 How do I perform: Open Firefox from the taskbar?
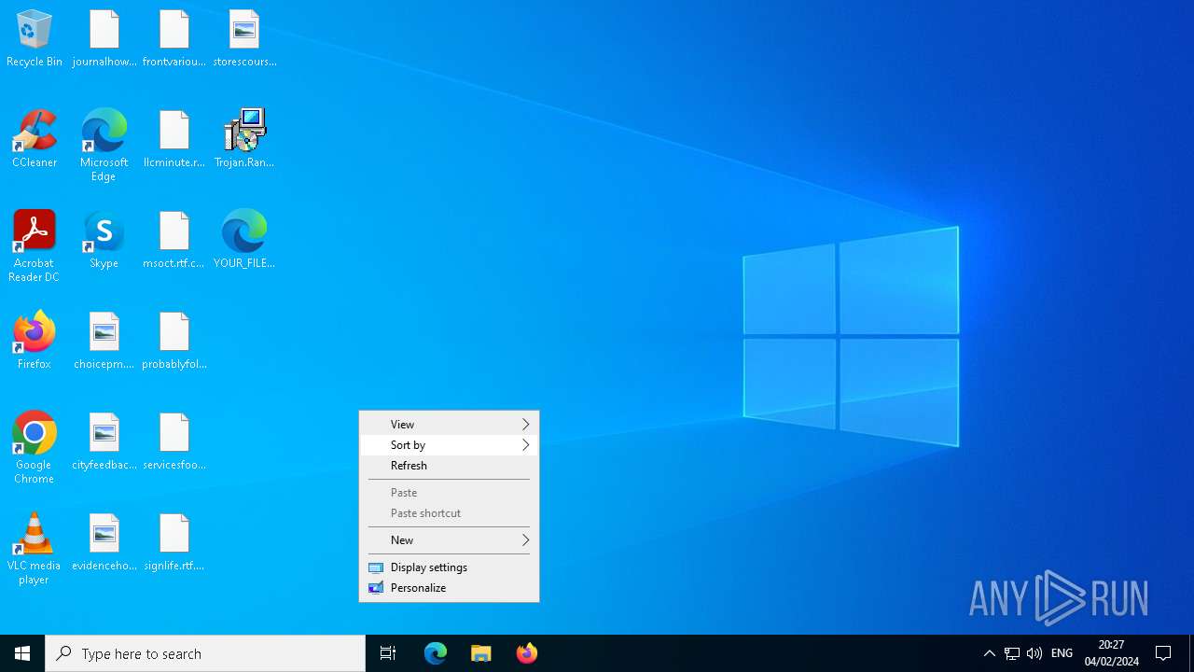[527, 653]
